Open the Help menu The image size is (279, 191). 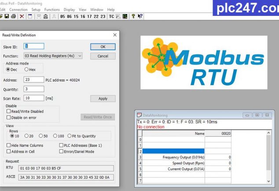111,10
